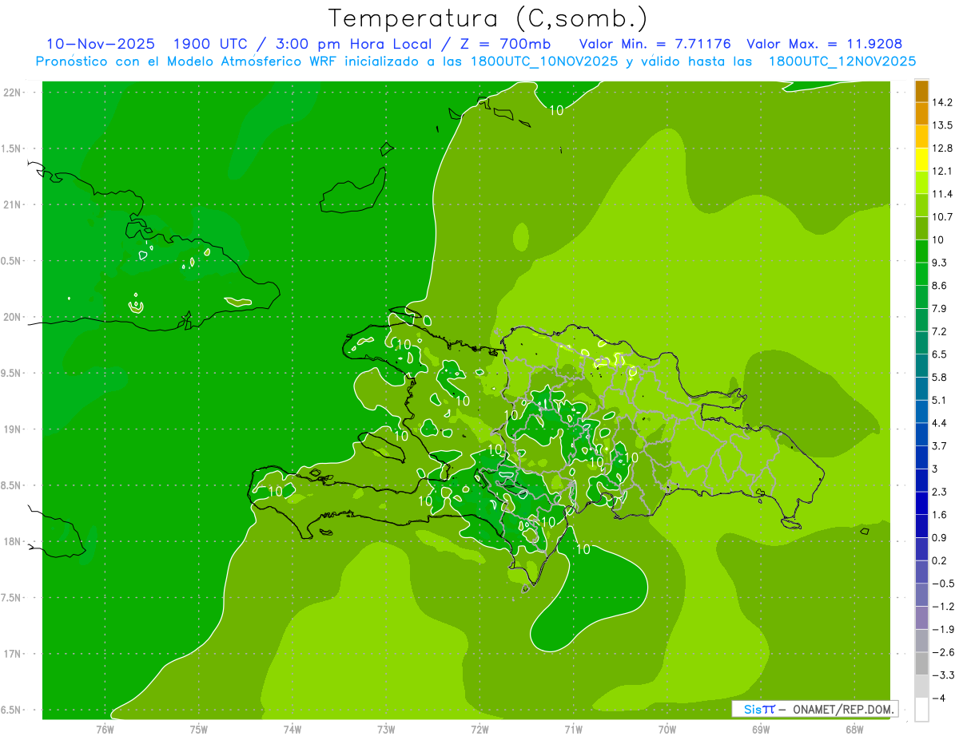Screen dimensions: 959x740
Task: Click the 'Sis' logo text in credit box
Action: (752, 709)
